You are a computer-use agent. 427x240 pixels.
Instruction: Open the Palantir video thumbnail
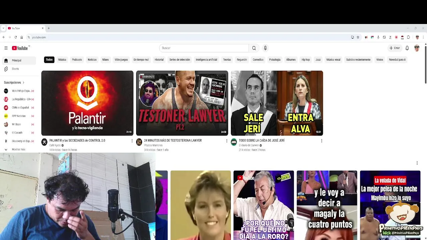pos(87,103)
